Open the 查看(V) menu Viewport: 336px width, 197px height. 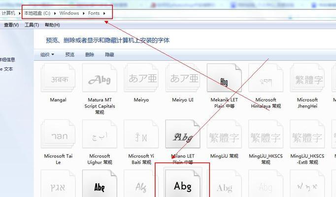tap(11, 25)
